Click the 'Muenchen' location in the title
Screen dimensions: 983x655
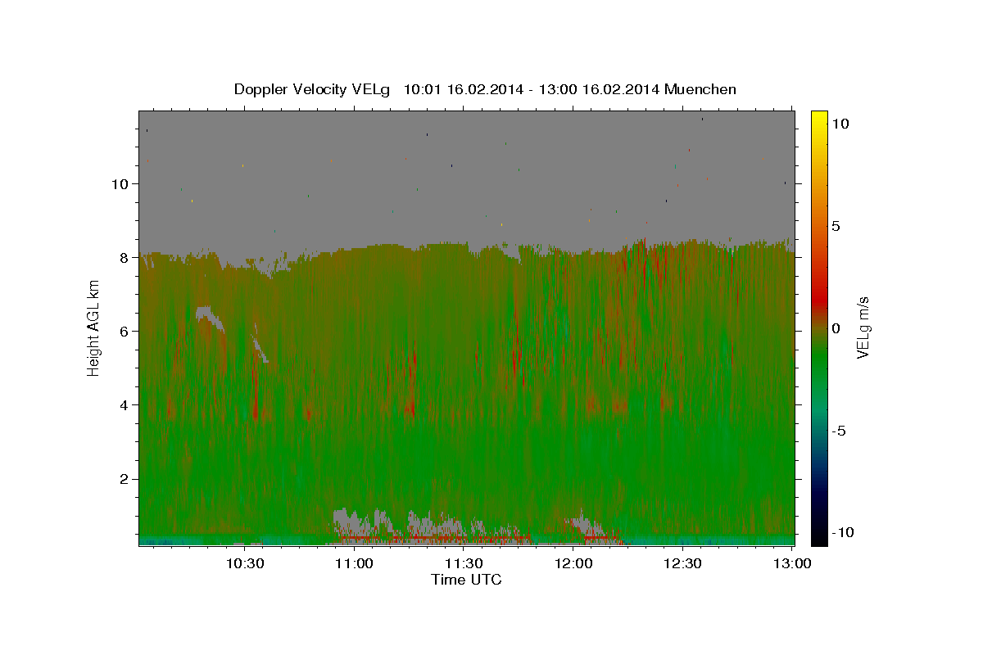700,89
